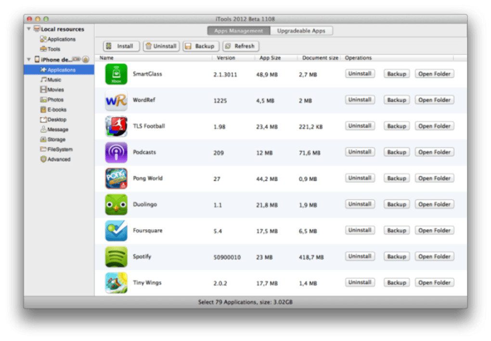The height and width of the screenshot is (341, 491).
Task: Sort by the Version column header
Action: [x=226, y=58]
